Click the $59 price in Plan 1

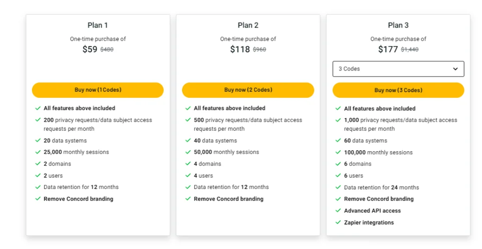(x=90, y=49)
